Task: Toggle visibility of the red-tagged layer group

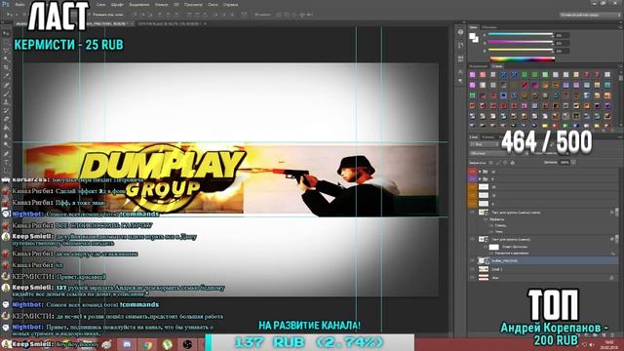Action: (x=472, y=172)
